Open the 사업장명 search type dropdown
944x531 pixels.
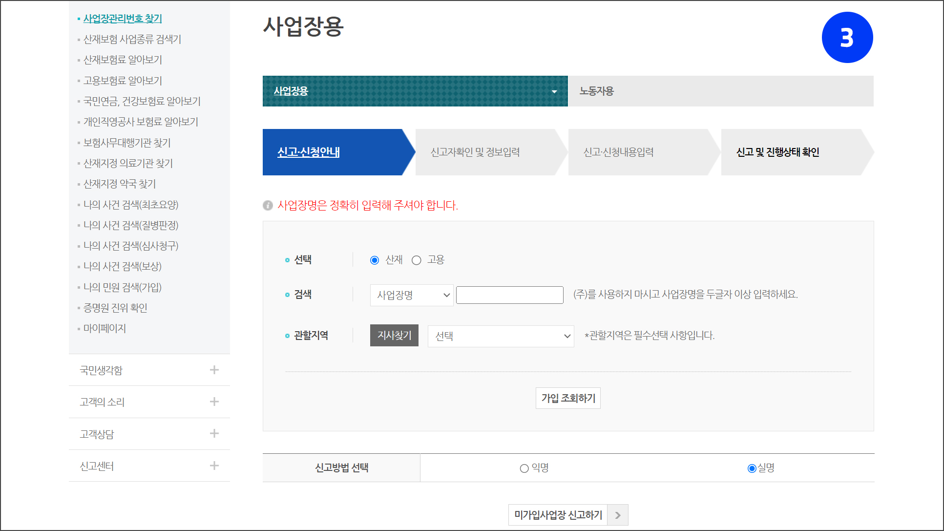(412, 295)
